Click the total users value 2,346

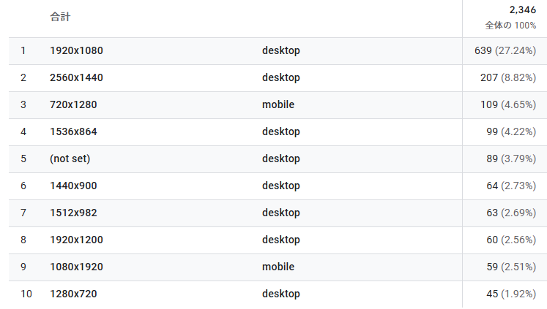click(x=523, y=10)
